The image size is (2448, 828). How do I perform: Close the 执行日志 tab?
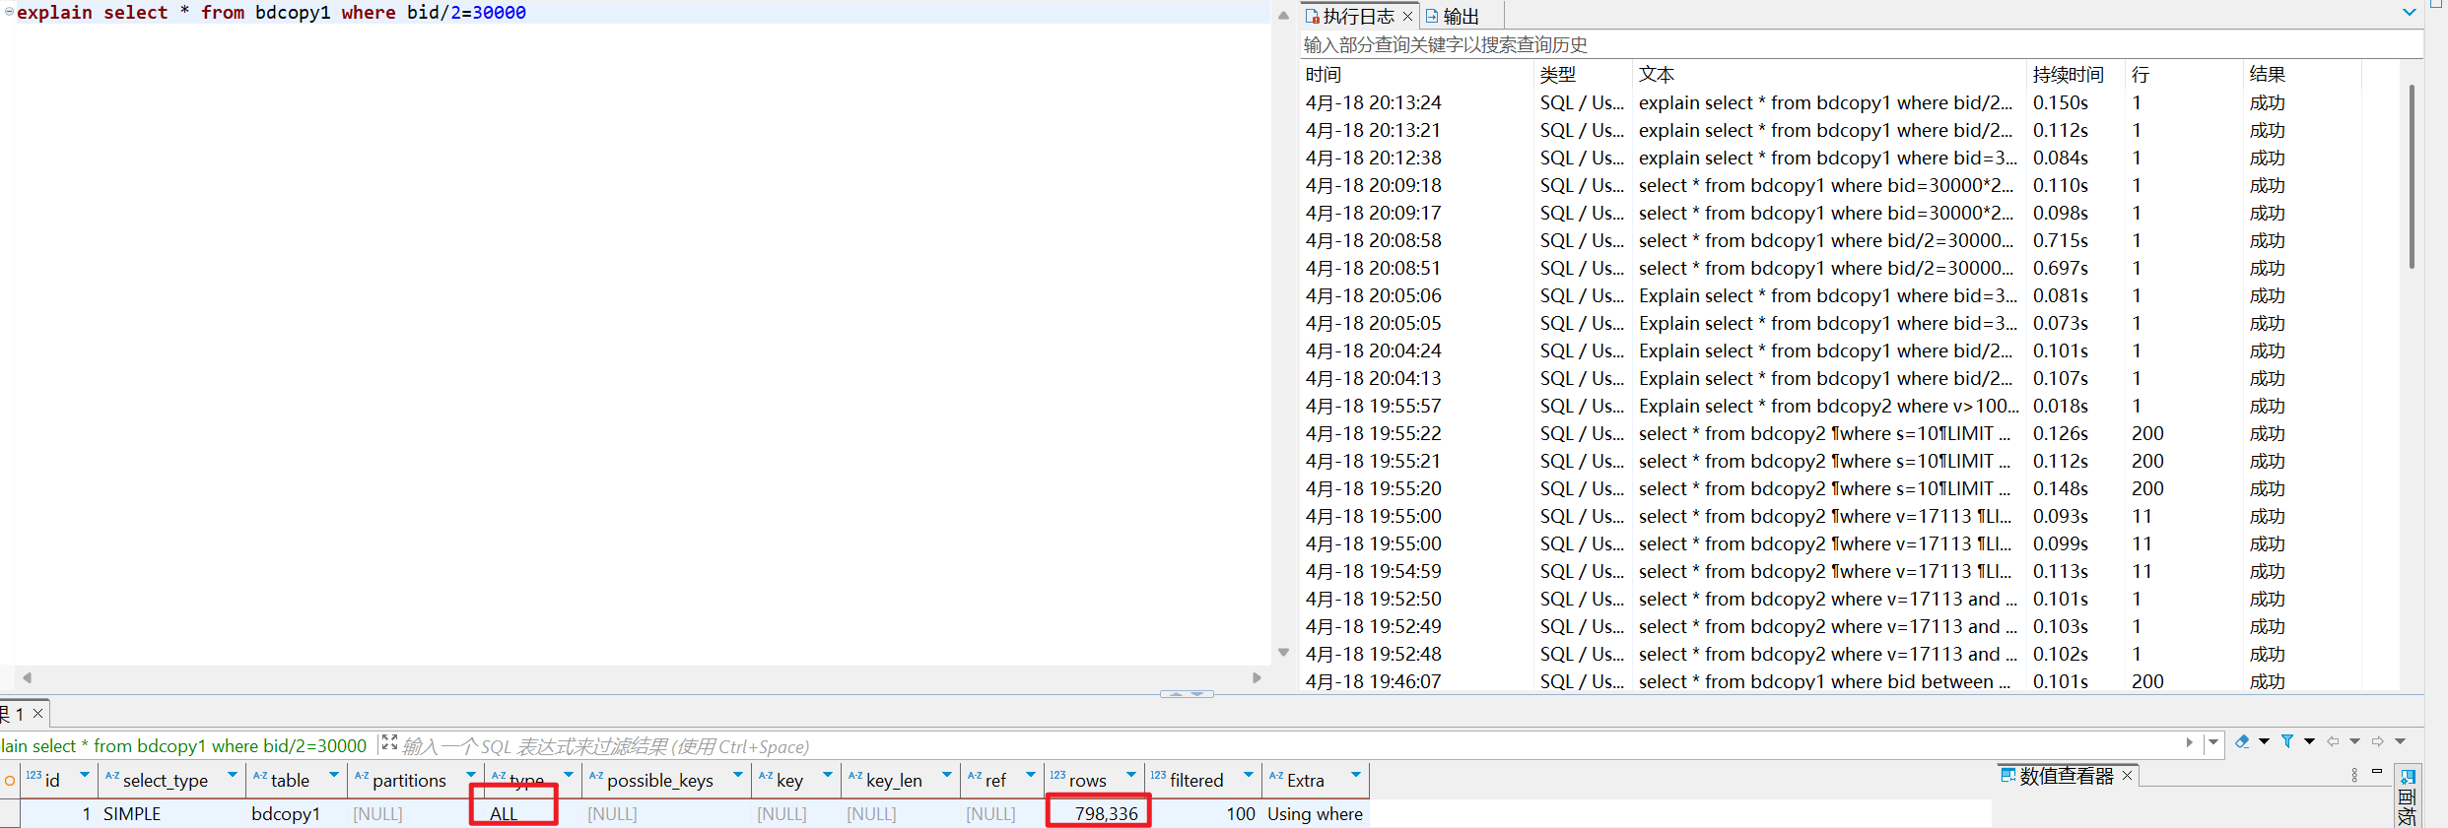pyautogui.click(x=1407, y=17)
